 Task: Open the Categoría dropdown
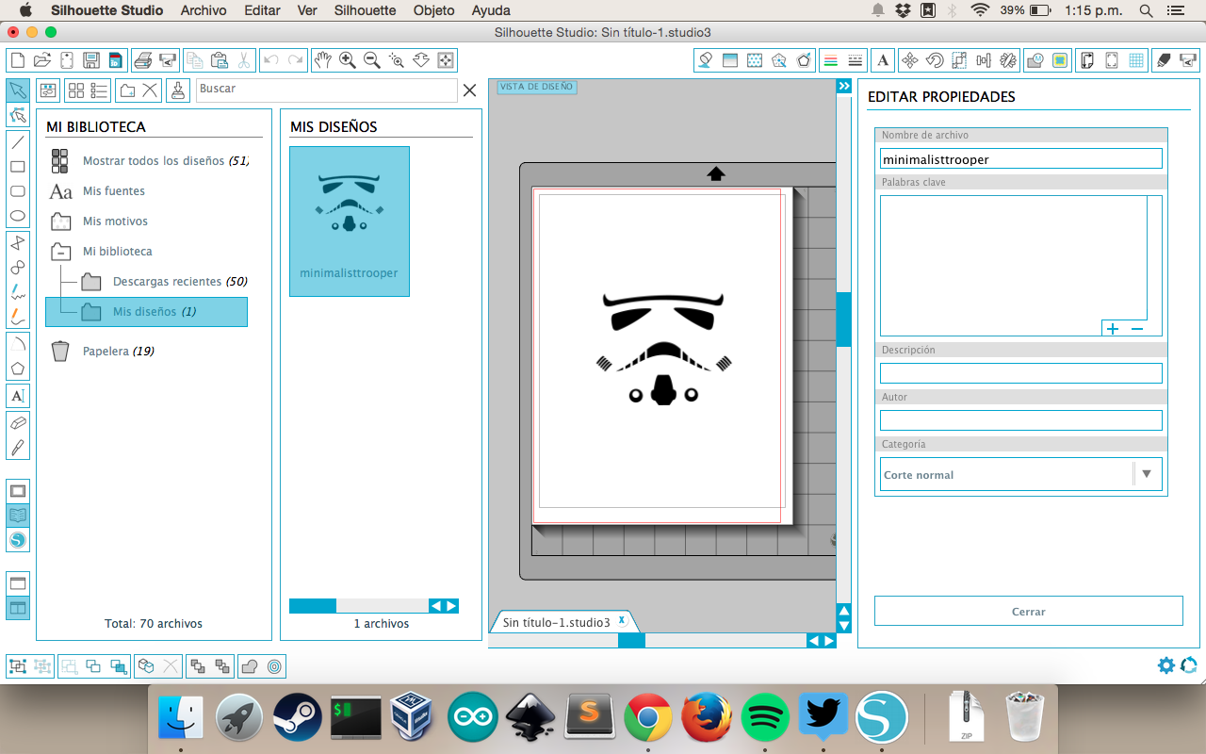[1020, 474]
